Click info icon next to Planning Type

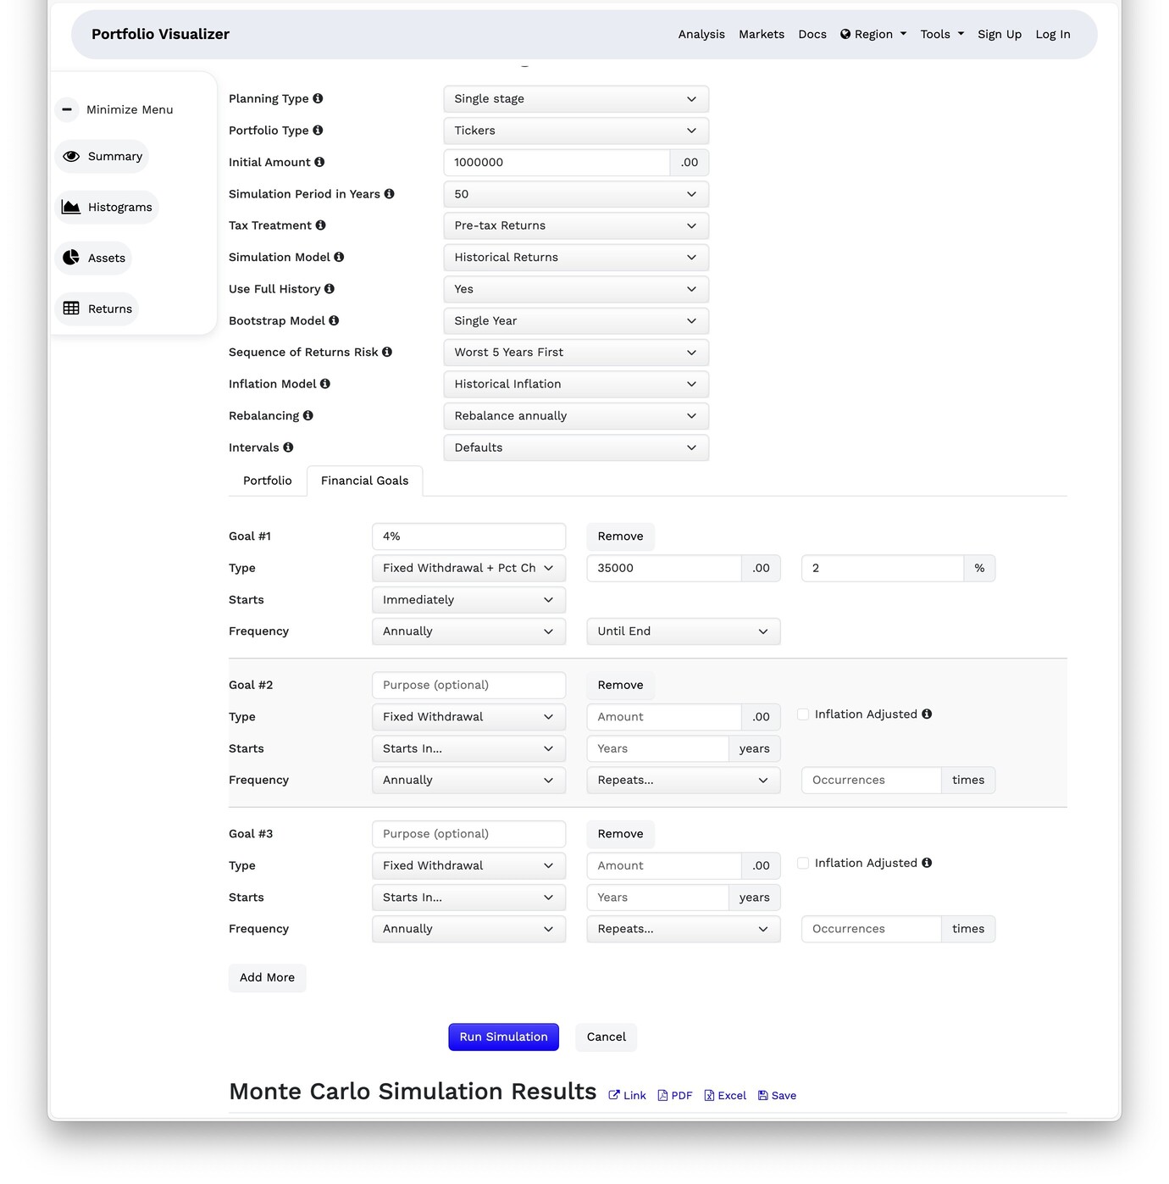pyautogui.click(x=318, y=98)
